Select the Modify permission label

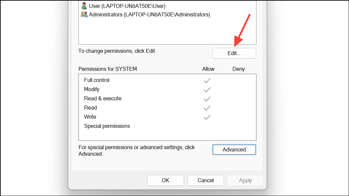pos(92,89)
